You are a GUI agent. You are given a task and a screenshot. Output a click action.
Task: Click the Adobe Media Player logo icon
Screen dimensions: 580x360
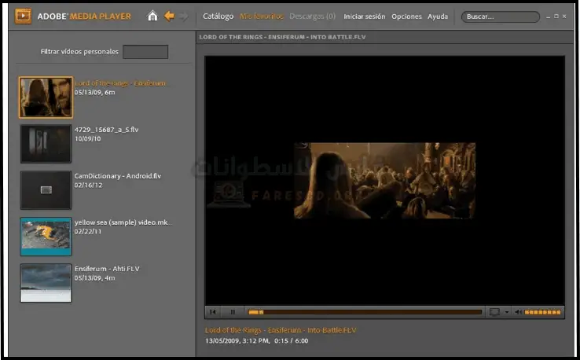pos(23,16)
